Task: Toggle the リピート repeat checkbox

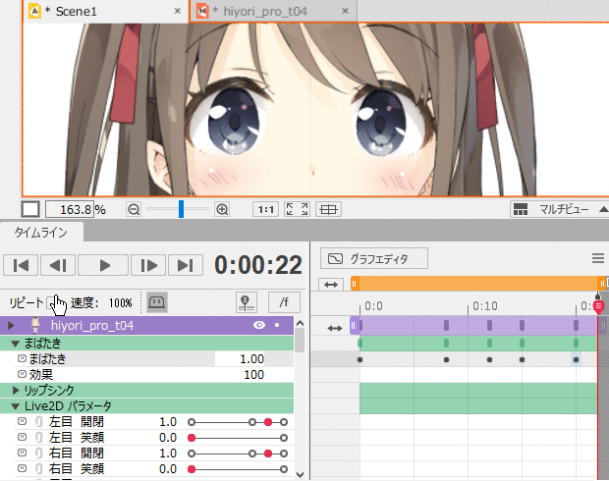Action: 53,302
